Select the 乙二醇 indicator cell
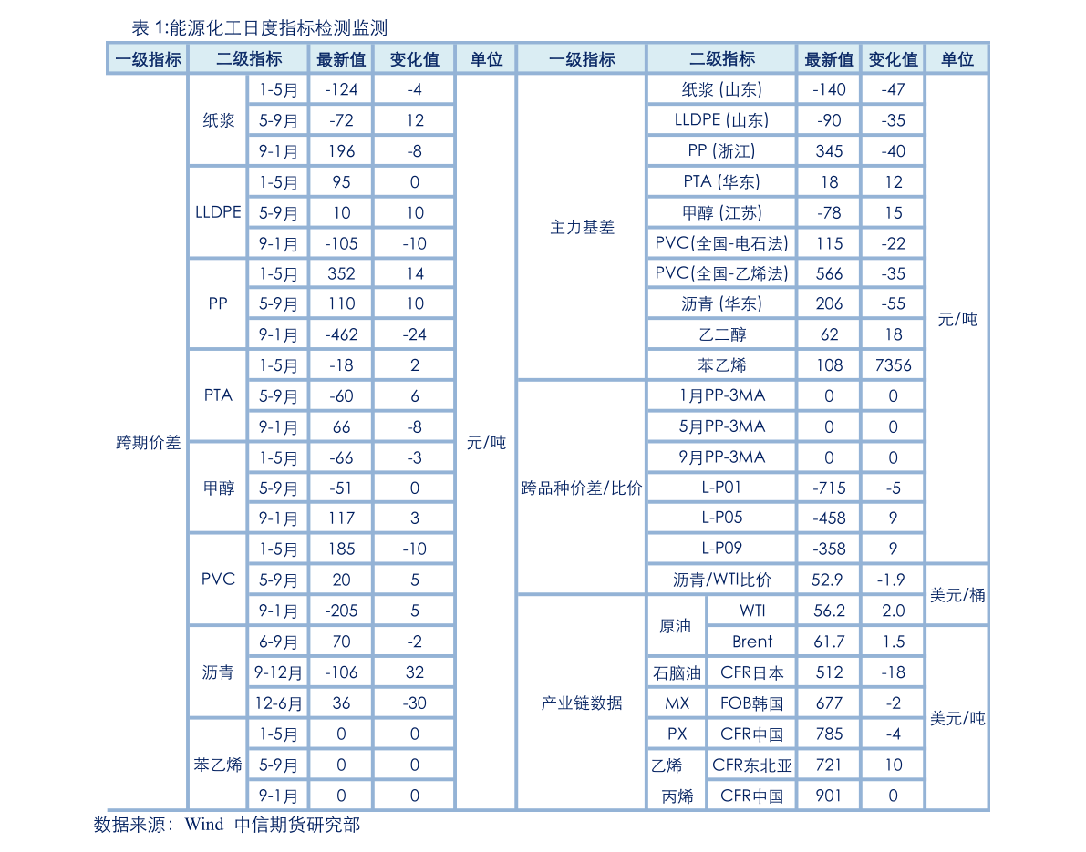The width and height of the screenshot is (1086, 852). (721, 334)
